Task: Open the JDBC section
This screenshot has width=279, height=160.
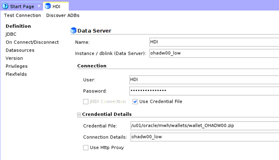Action: pyautogui.click(x=11, y=34)
